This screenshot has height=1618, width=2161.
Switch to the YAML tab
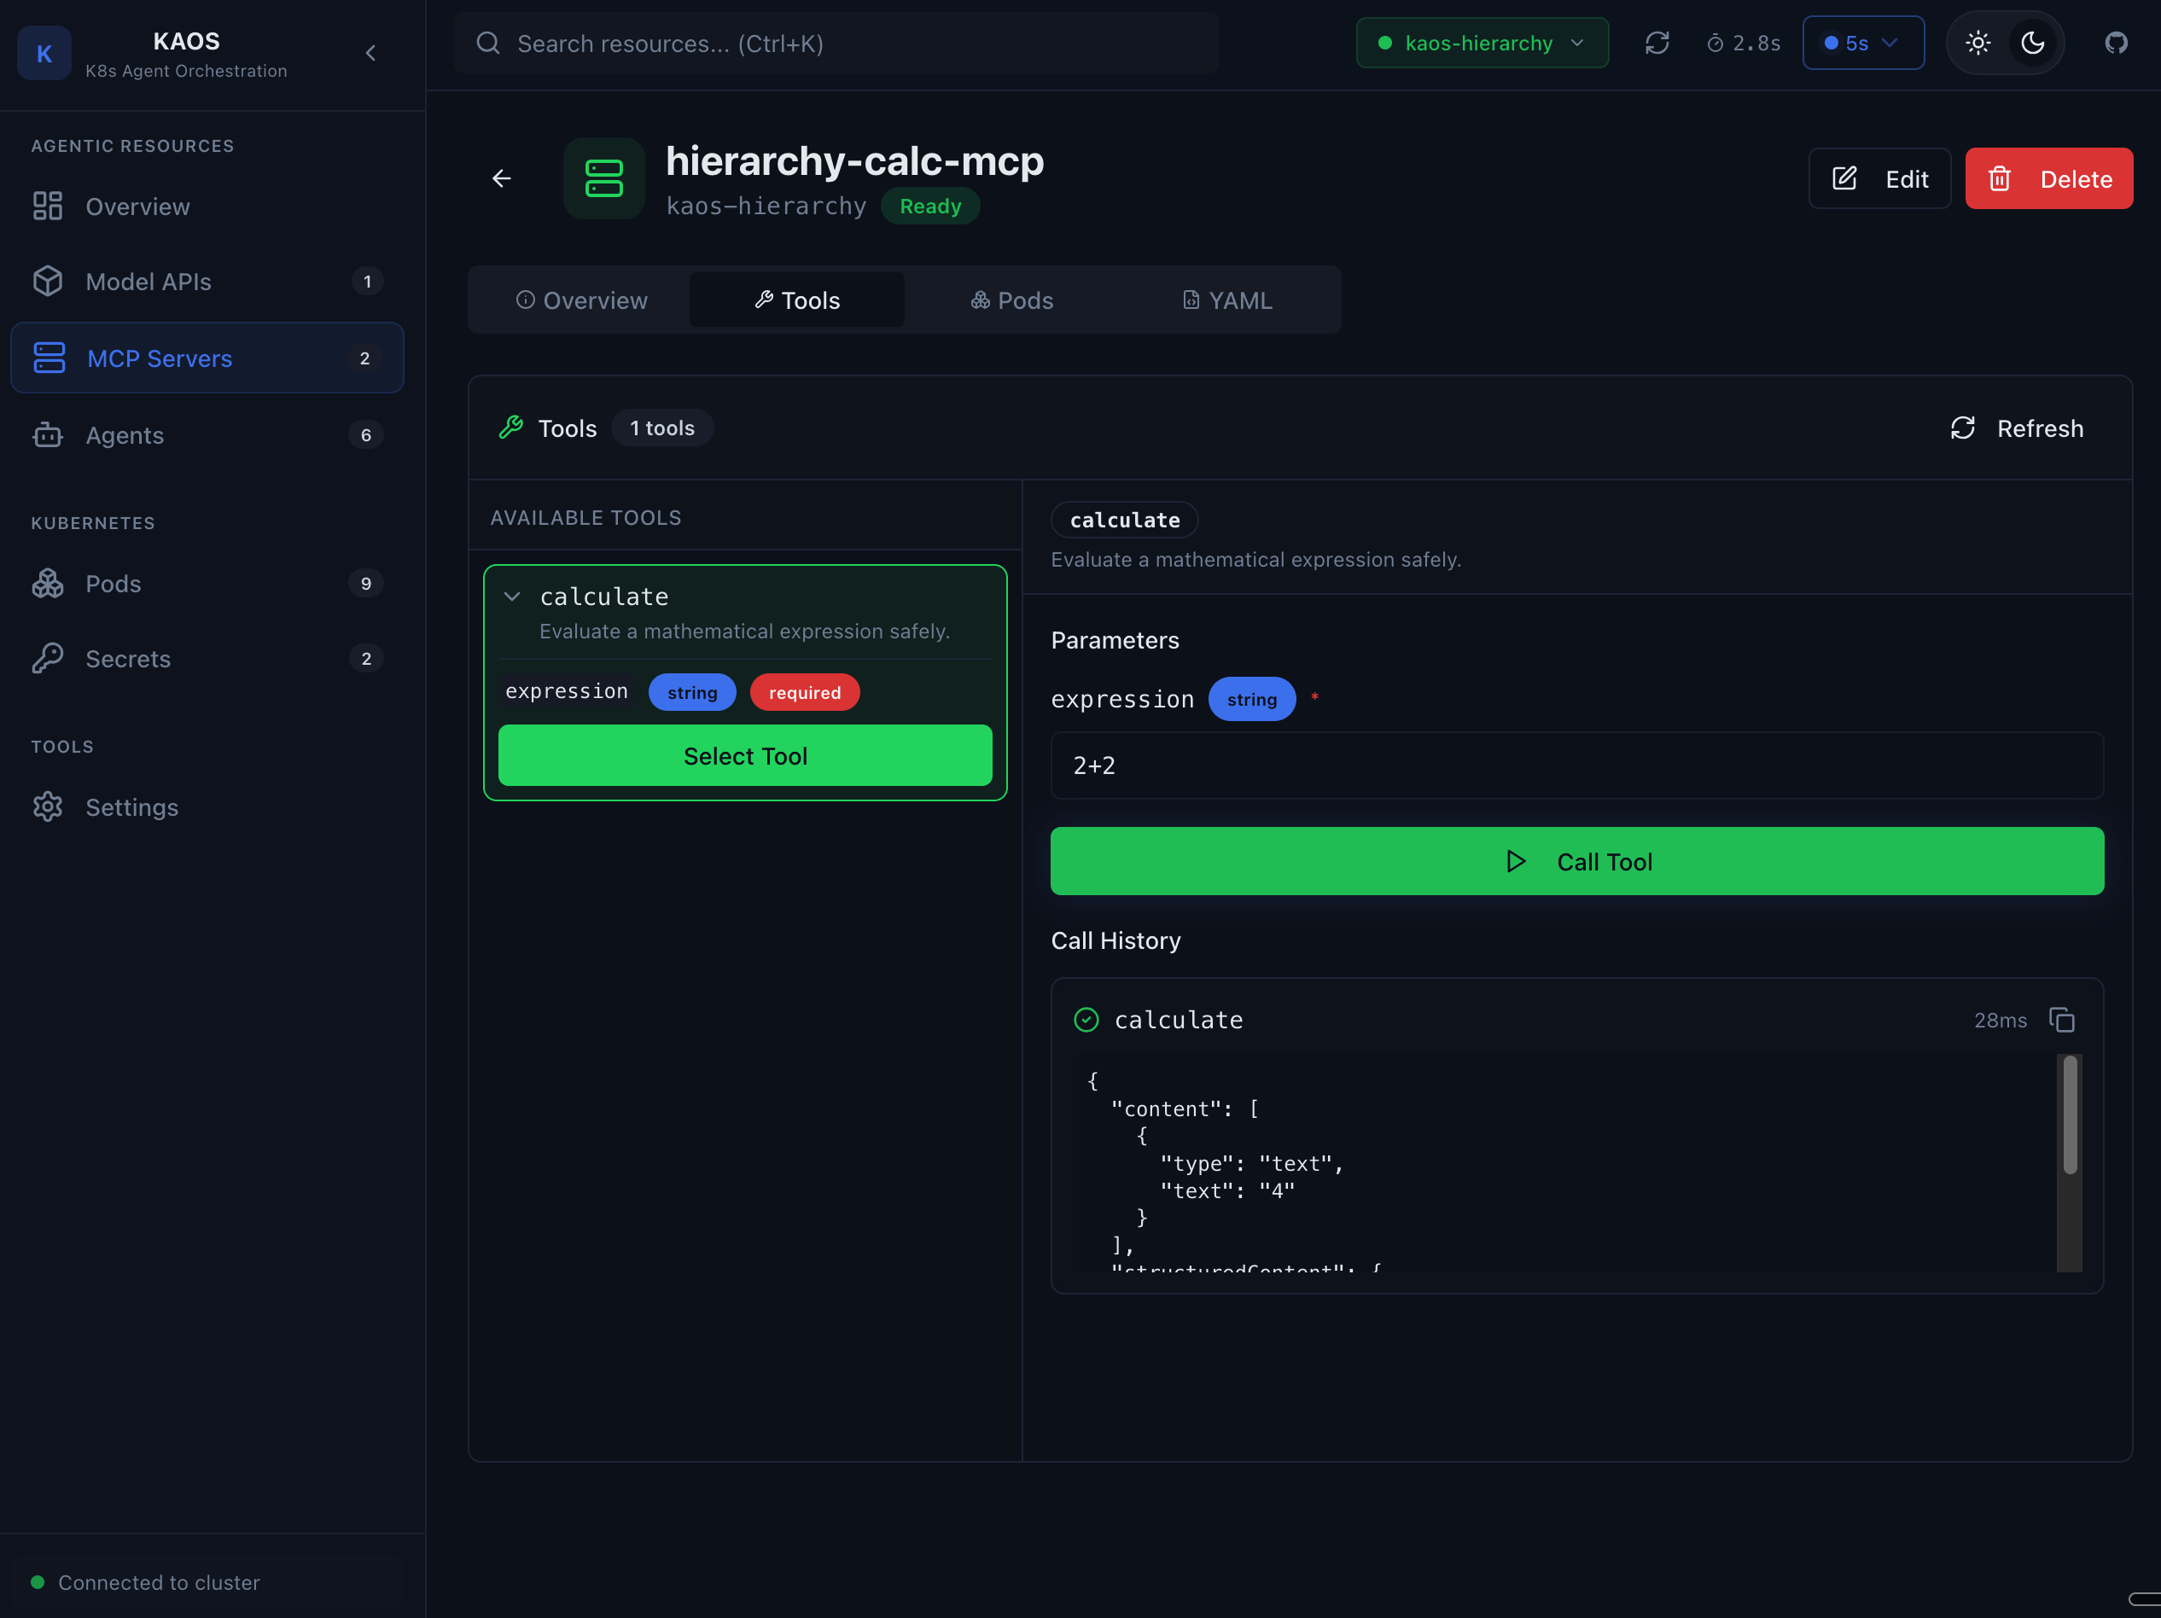click(1227, 300)
